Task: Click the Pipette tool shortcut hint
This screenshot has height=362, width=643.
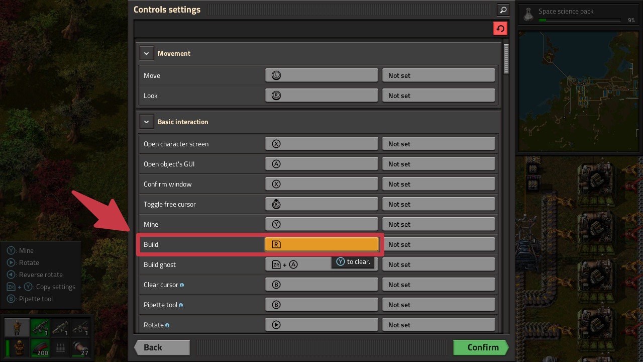Action: tap(30, 299)
